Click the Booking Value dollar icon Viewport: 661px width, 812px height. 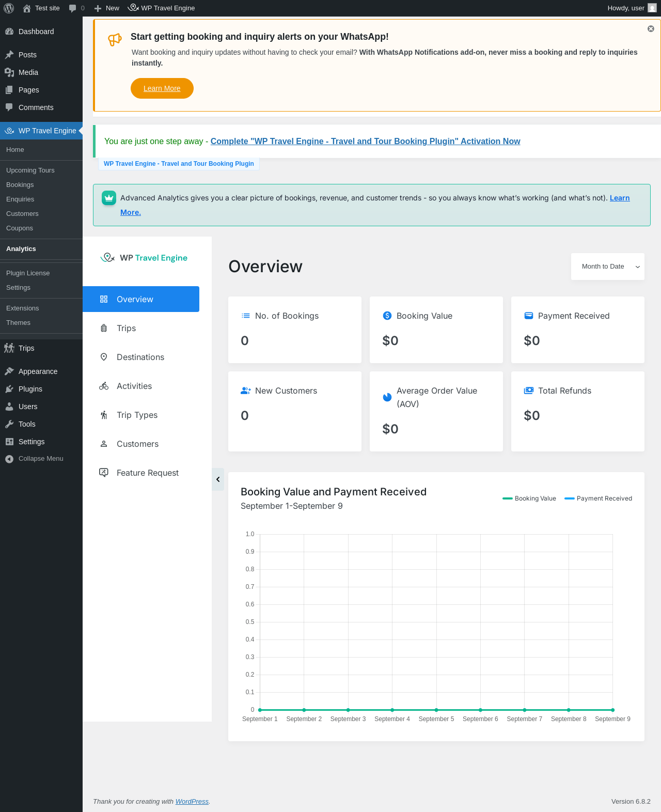click(x=387, y=316)
